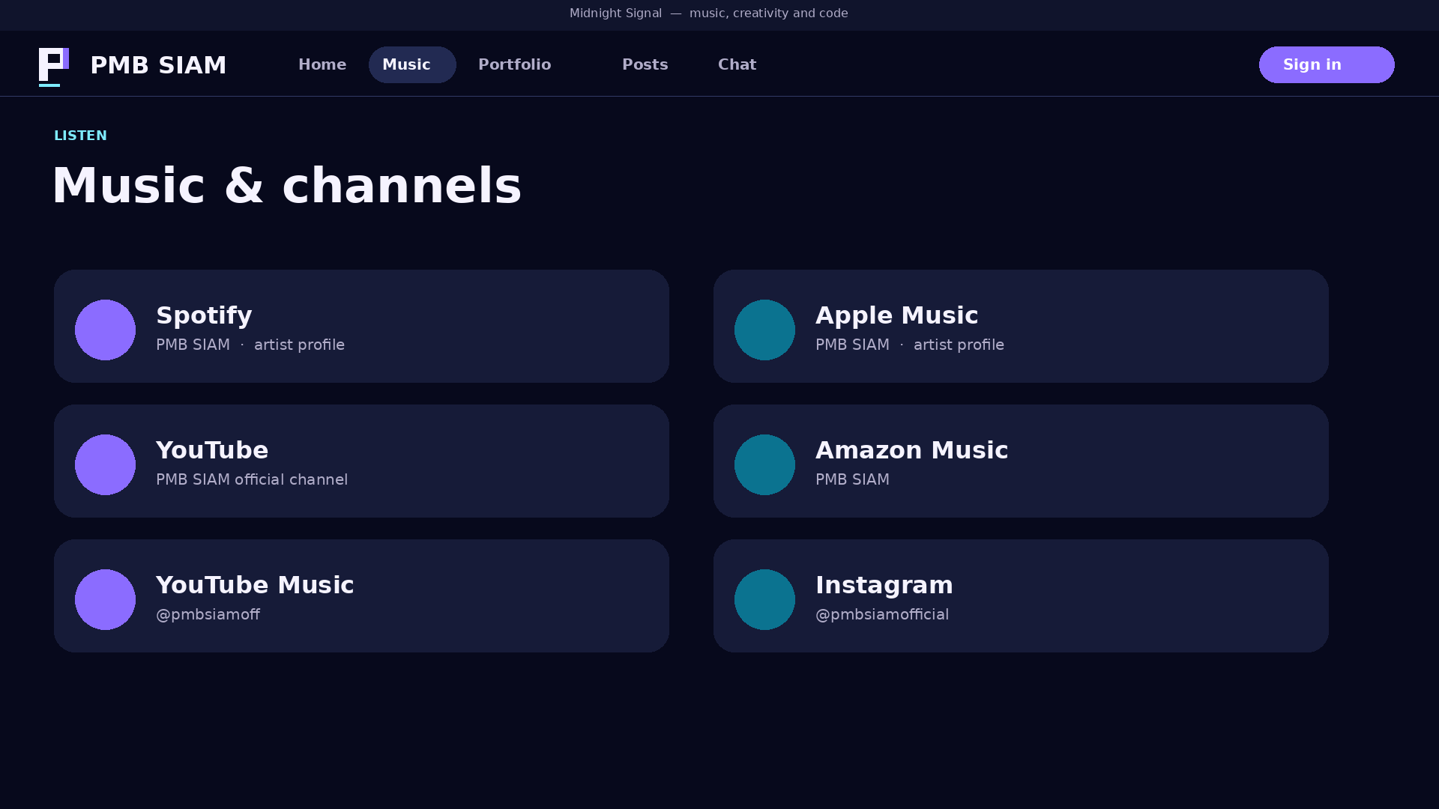Viewport: 1439px width, 809px height.
Task: Click the Amazon Music card's teal circle icon
Action: point(764,464)
